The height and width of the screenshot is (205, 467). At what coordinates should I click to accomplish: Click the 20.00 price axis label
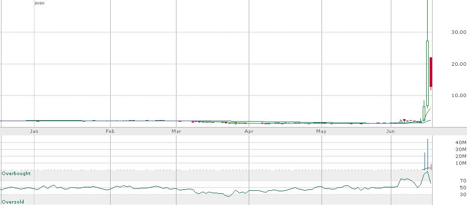coord(459,64)
